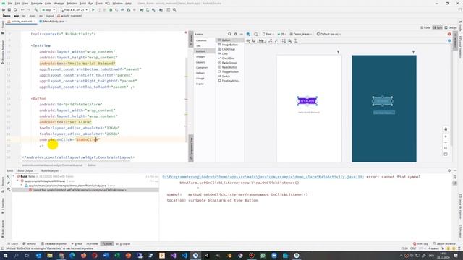Open the Refactor menu
The width and height of the screenshot is (463, 260).
click(x=72, y=3)
